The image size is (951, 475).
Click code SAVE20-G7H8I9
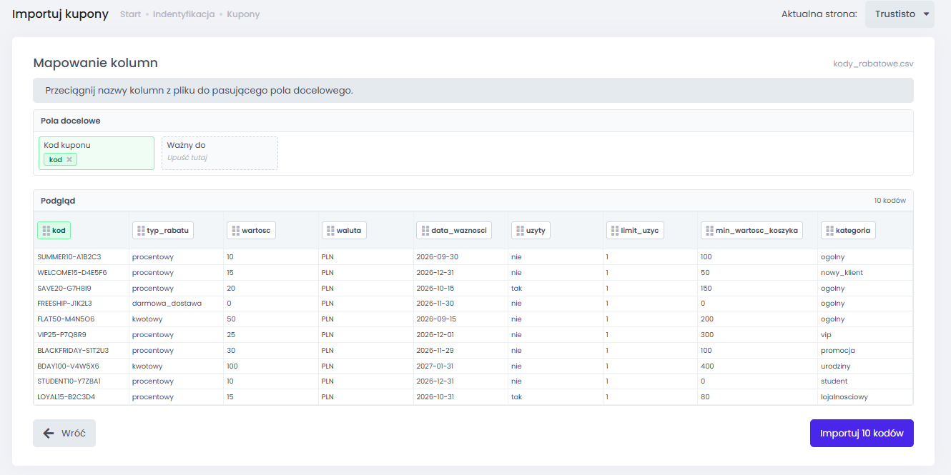64,288
